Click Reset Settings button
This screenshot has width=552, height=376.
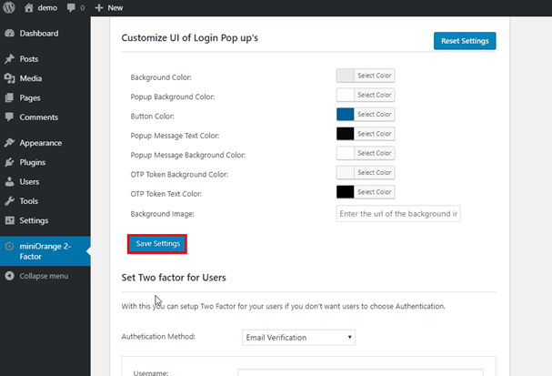point(465,41)
